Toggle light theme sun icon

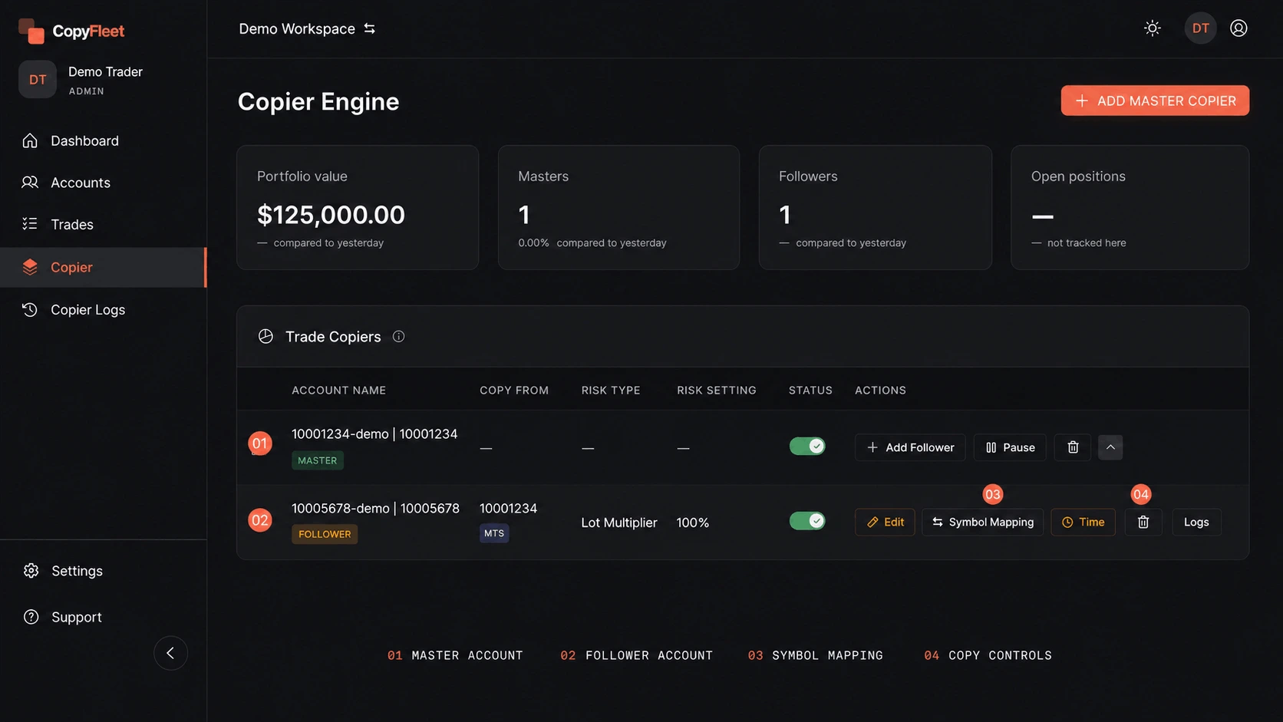click(1152, 28)
